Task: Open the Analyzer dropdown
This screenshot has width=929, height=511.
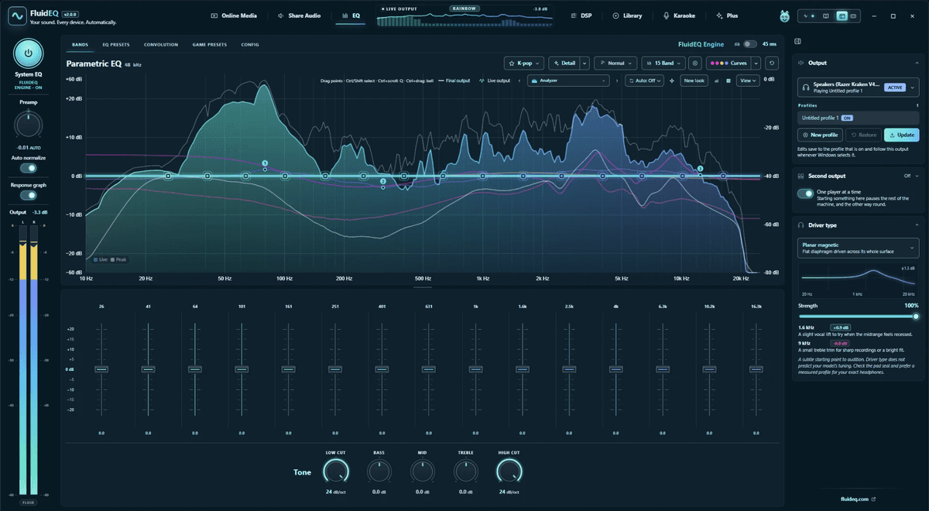Action: point(569,81)
